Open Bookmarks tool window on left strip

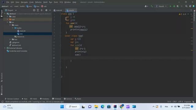[x=2, y=90]
